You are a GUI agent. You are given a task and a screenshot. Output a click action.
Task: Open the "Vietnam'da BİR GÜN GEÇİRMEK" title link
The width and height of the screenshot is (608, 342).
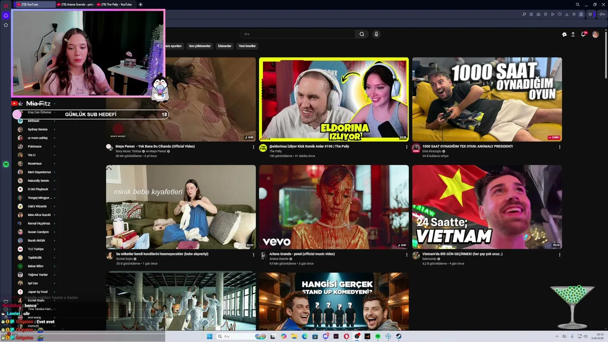click(x=462, y=254)
